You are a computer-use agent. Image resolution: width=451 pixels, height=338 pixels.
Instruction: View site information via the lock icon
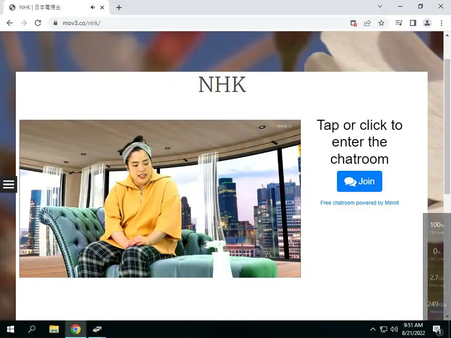pos(55,23)
